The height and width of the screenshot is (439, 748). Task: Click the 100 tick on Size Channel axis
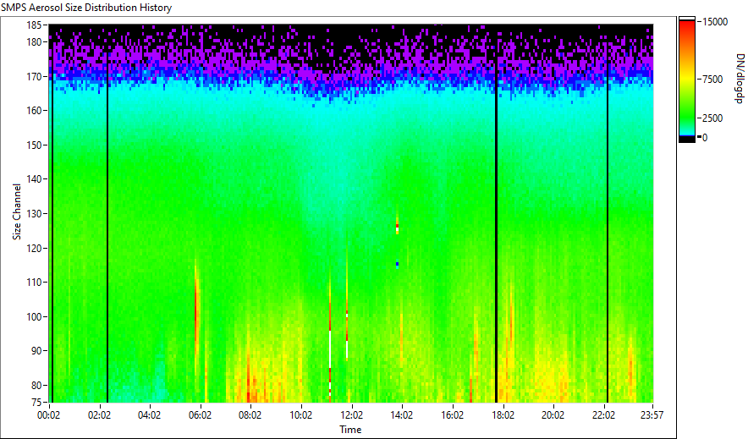click(x=35, y=316)
